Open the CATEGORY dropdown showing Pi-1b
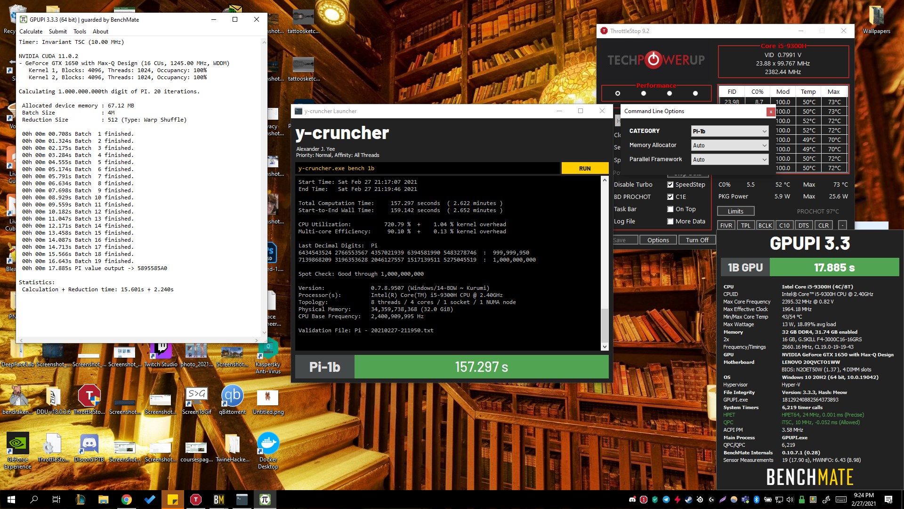Image resolution: width=904 pixels, height=509 pixels. [x=730, y=131]
